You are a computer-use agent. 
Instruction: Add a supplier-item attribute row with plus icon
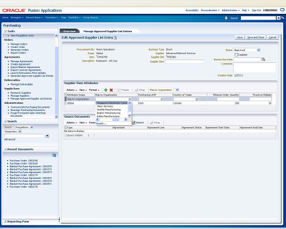(105, 90)
